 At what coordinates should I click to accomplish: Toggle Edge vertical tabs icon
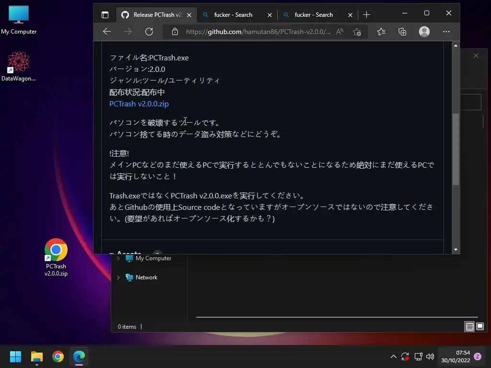(x=105, y=15)
